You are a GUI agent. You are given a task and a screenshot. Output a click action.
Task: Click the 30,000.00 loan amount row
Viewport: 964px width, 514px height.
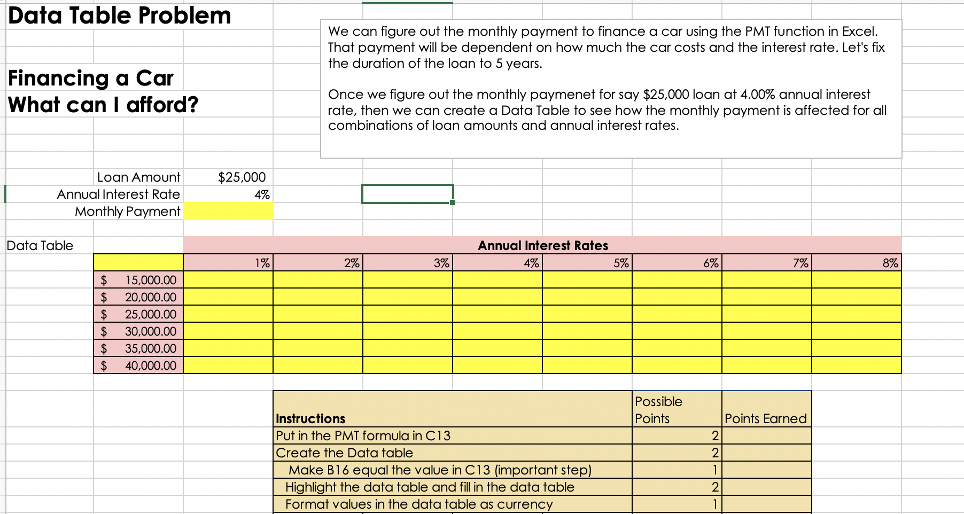(138, 331)
